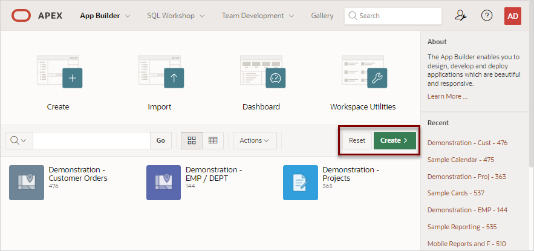Open recent Sample Cards - 537
The image size is (534, 251).
(x=455, y=193)
